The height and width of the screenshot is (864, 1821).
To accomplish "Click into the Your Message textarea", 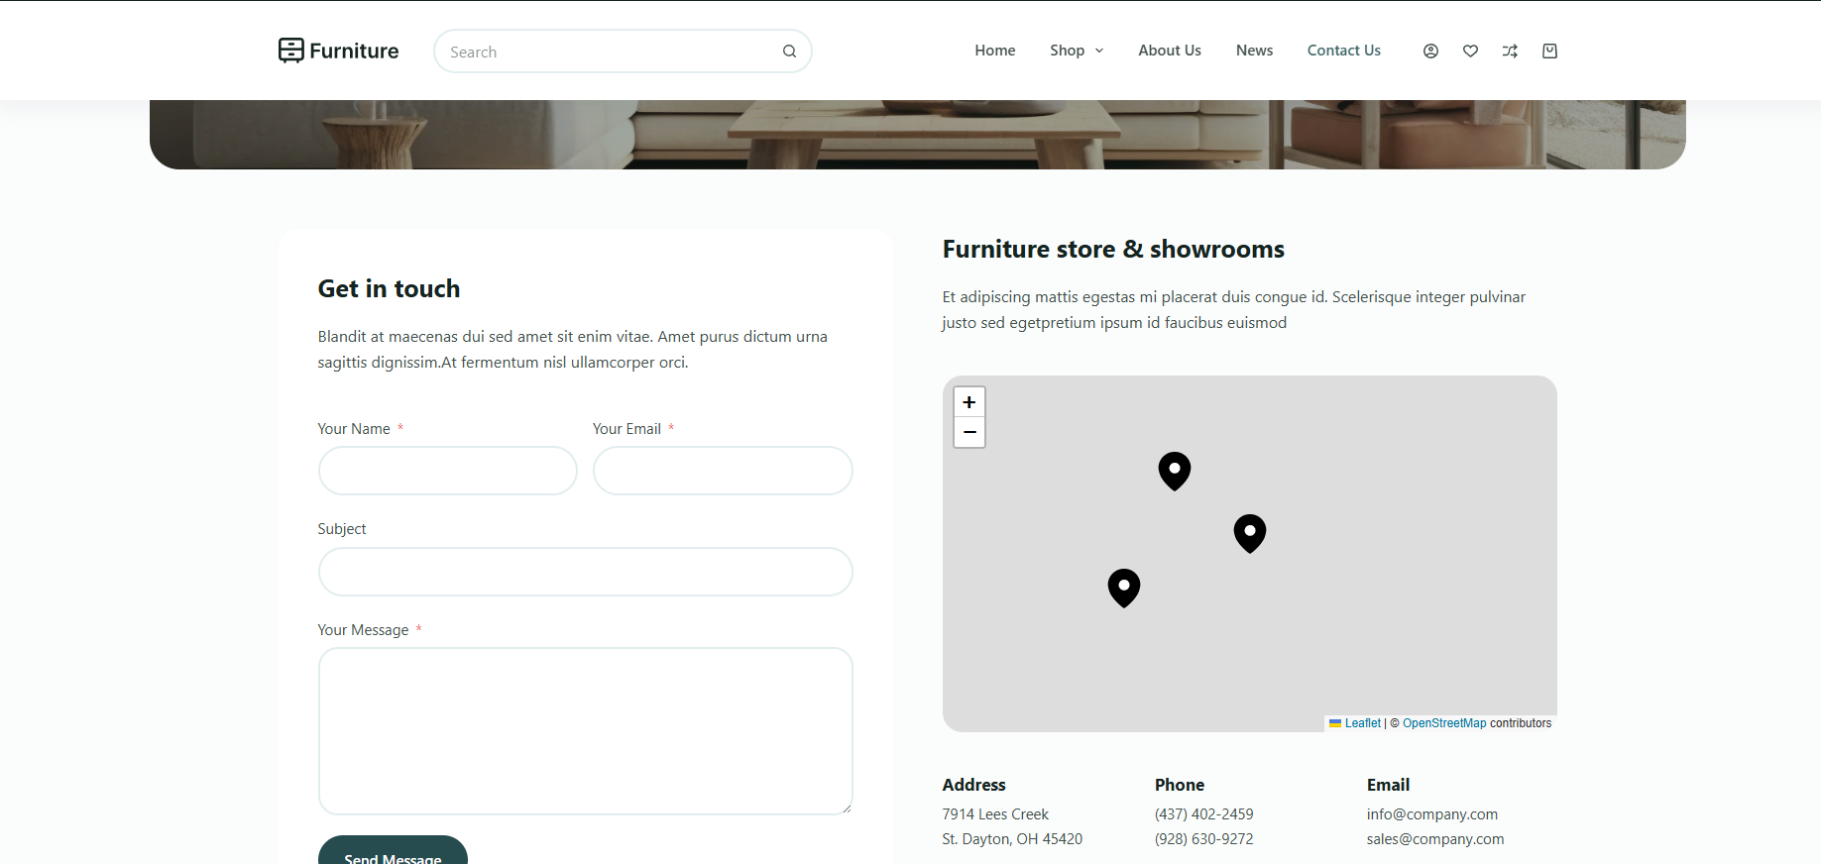I will (x=585, y=731).
